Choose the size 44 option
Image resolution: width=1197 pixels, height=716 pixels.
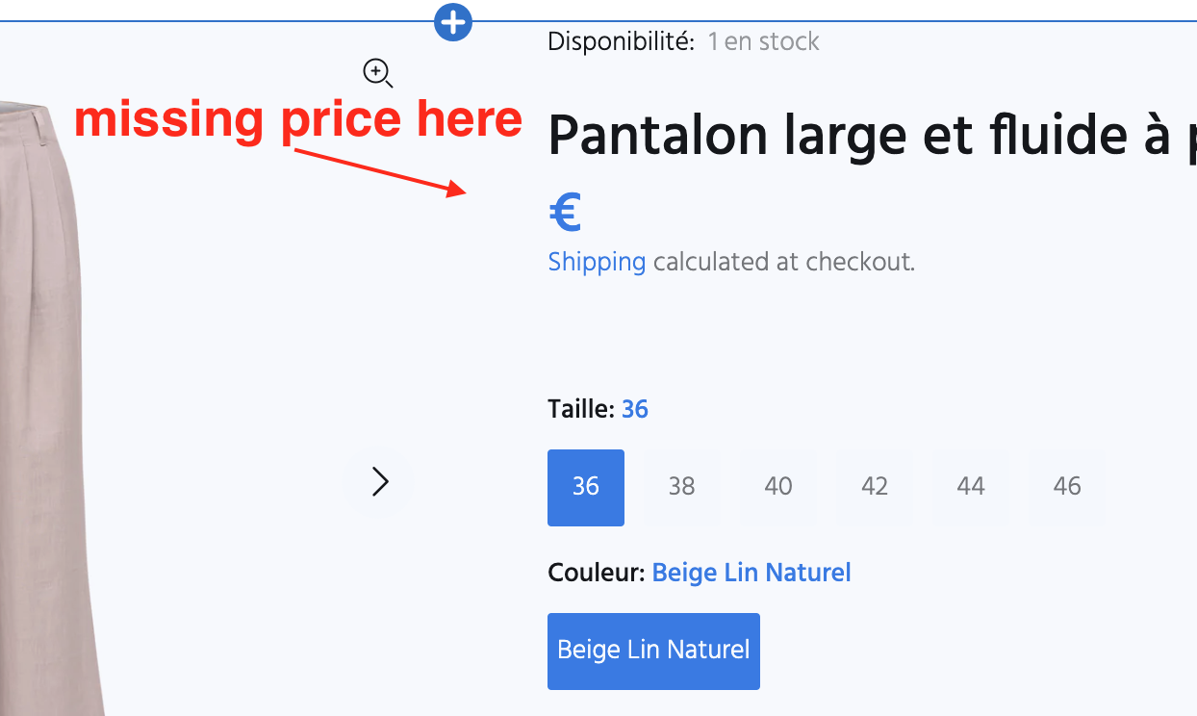[x=970, y=487]
